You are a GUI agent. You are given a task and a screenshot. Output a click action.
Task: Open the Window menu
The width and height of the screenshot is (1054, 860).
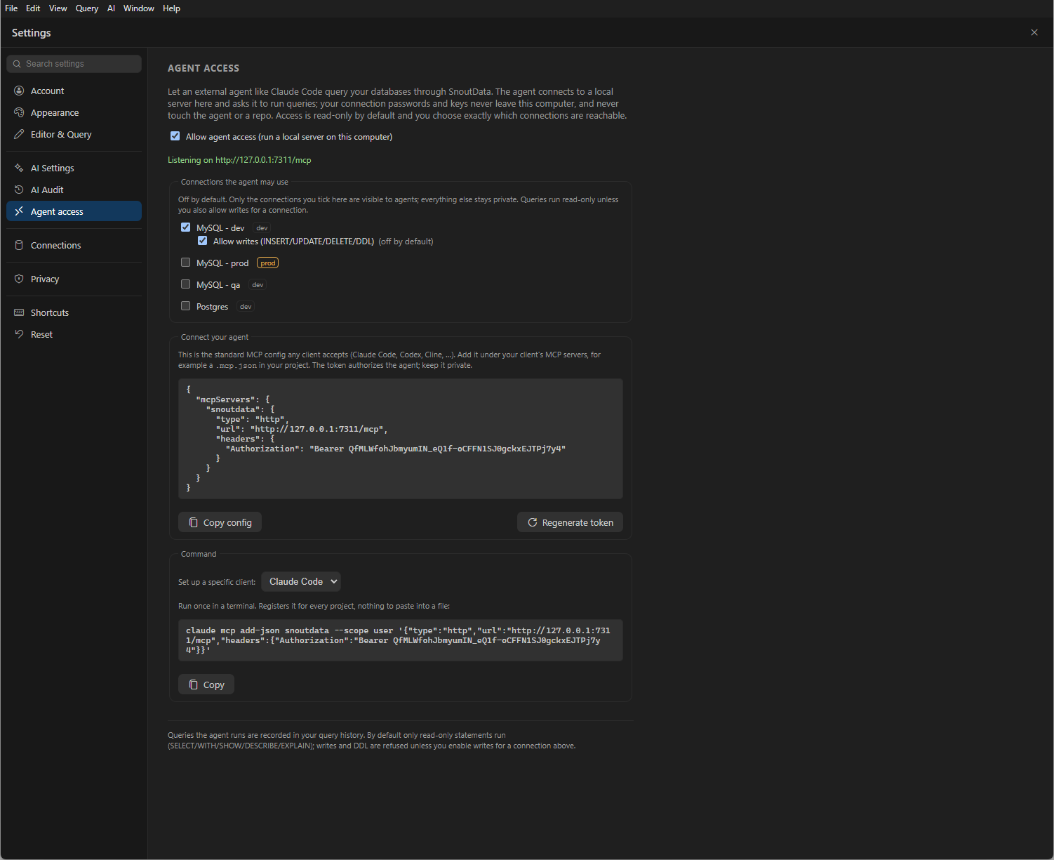click(139, 8)
